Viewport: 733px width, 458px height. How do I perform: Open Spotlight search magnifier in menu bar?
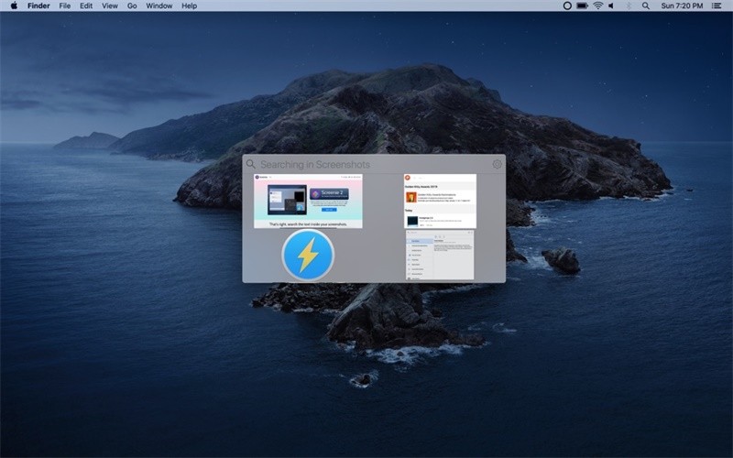[x=646, y=5]
